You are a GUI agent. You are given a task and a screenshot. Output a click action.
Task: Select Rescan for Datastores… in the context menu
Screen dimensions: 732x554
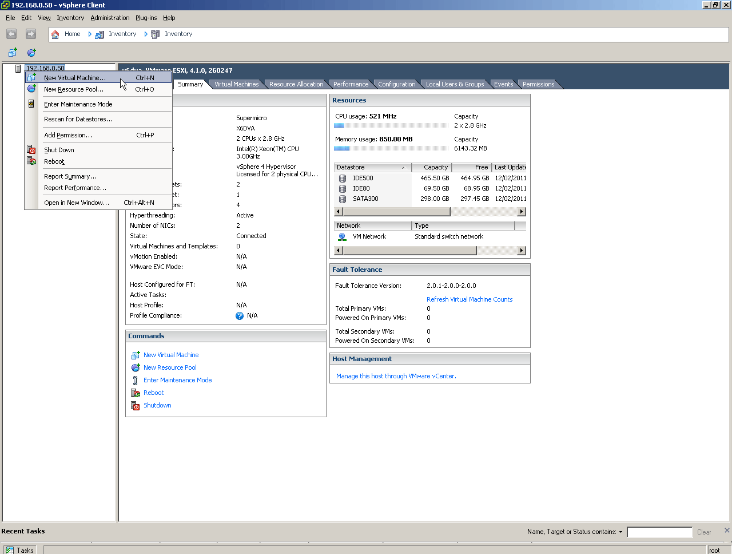[x=98, y=119]
